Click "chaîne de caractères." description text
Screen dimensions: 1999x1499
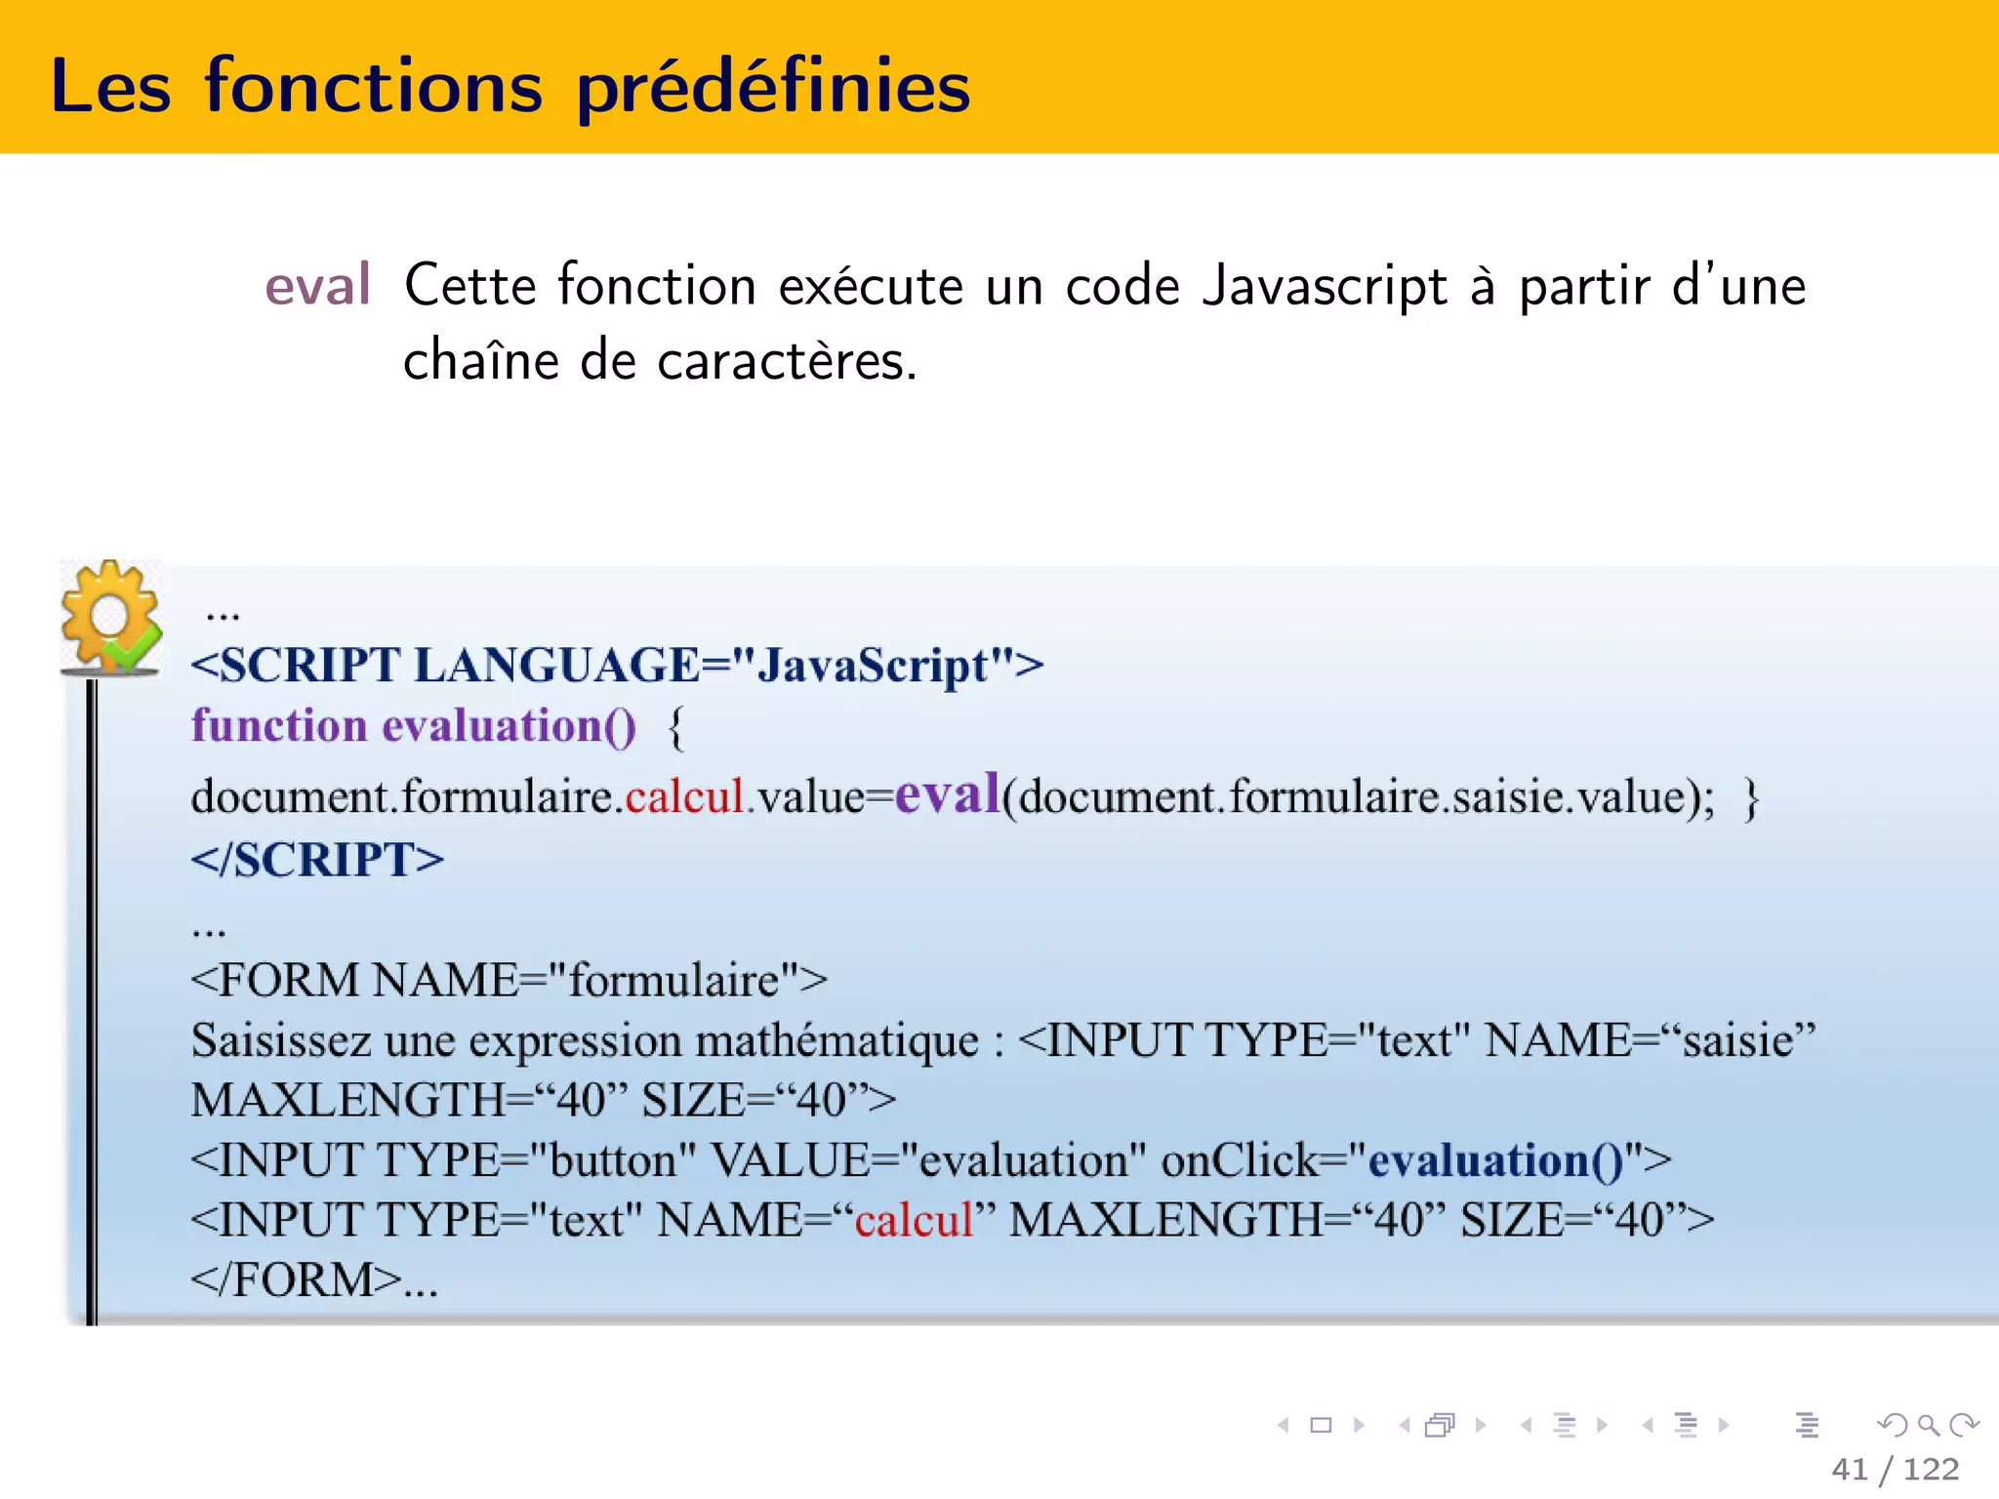661,361
